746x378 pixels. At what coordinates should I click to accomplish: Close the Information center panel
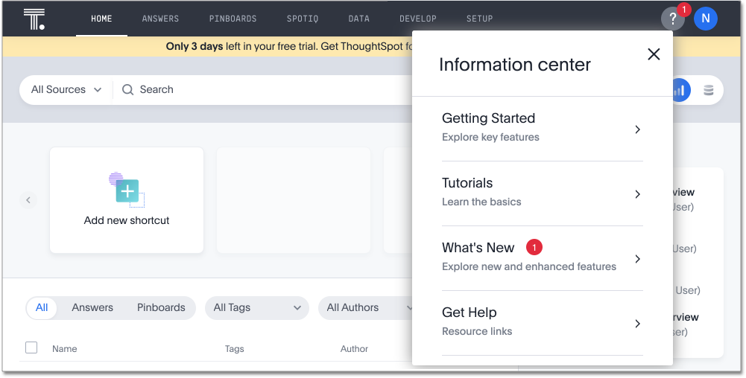[654, 54]
